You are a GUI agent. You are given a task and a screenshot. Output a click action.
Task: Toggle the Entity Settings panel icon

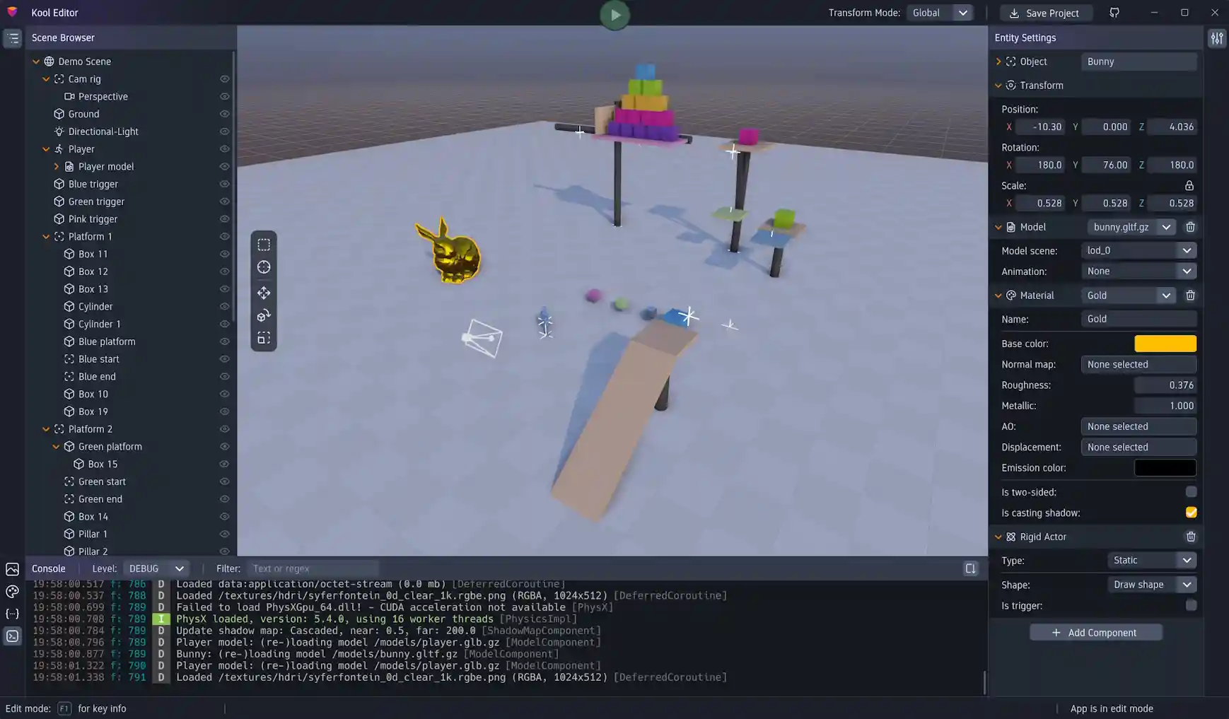[x=1216, y=38]
